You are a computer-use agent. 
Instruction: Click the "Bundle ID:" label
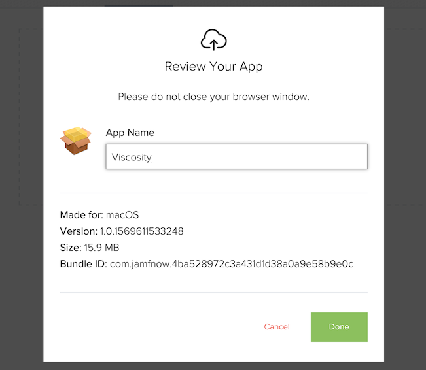coord(84,264)
